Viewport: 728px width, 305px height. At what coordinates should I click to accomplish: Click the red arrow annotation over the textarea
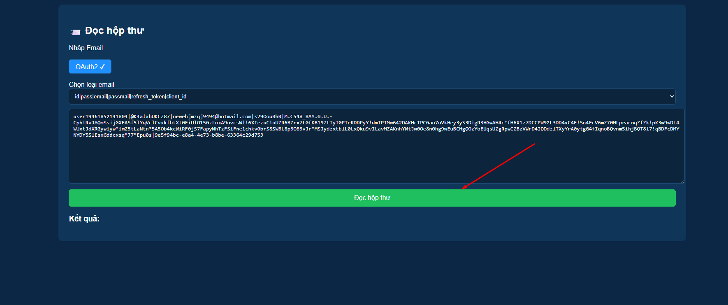click(498, 166)
